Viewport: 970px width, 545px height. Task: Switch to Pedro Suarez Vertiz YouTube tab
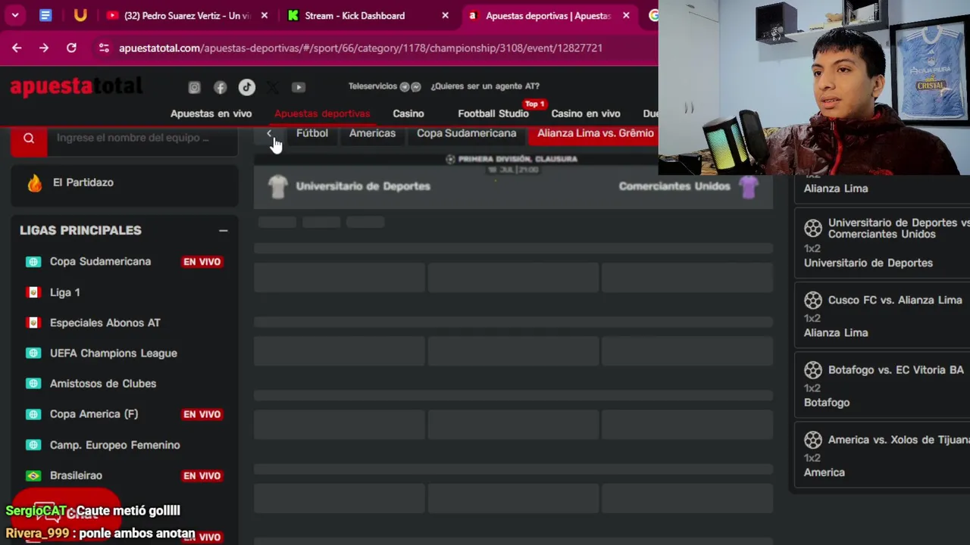click(180, 15)
